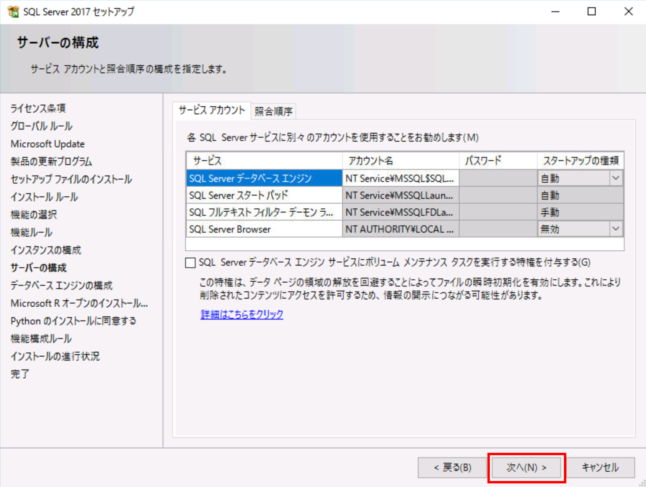Click password field for データベース エンジン row
This screenshot has width=646, height=487.
click(x=498, y=178)
